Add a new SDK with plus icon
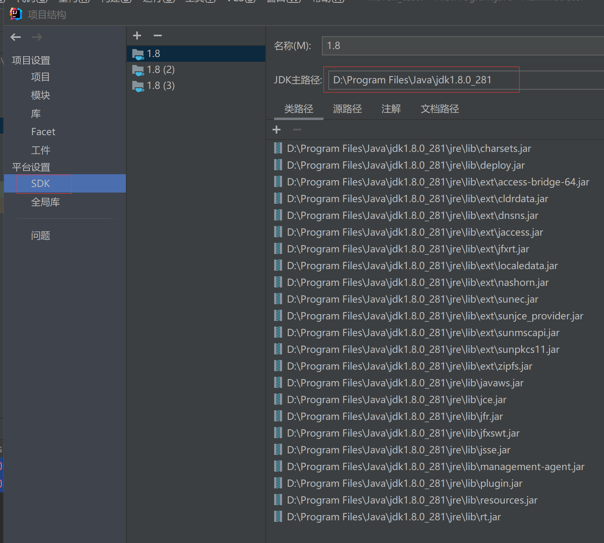The image size is (604, 543). pos(137,35)
